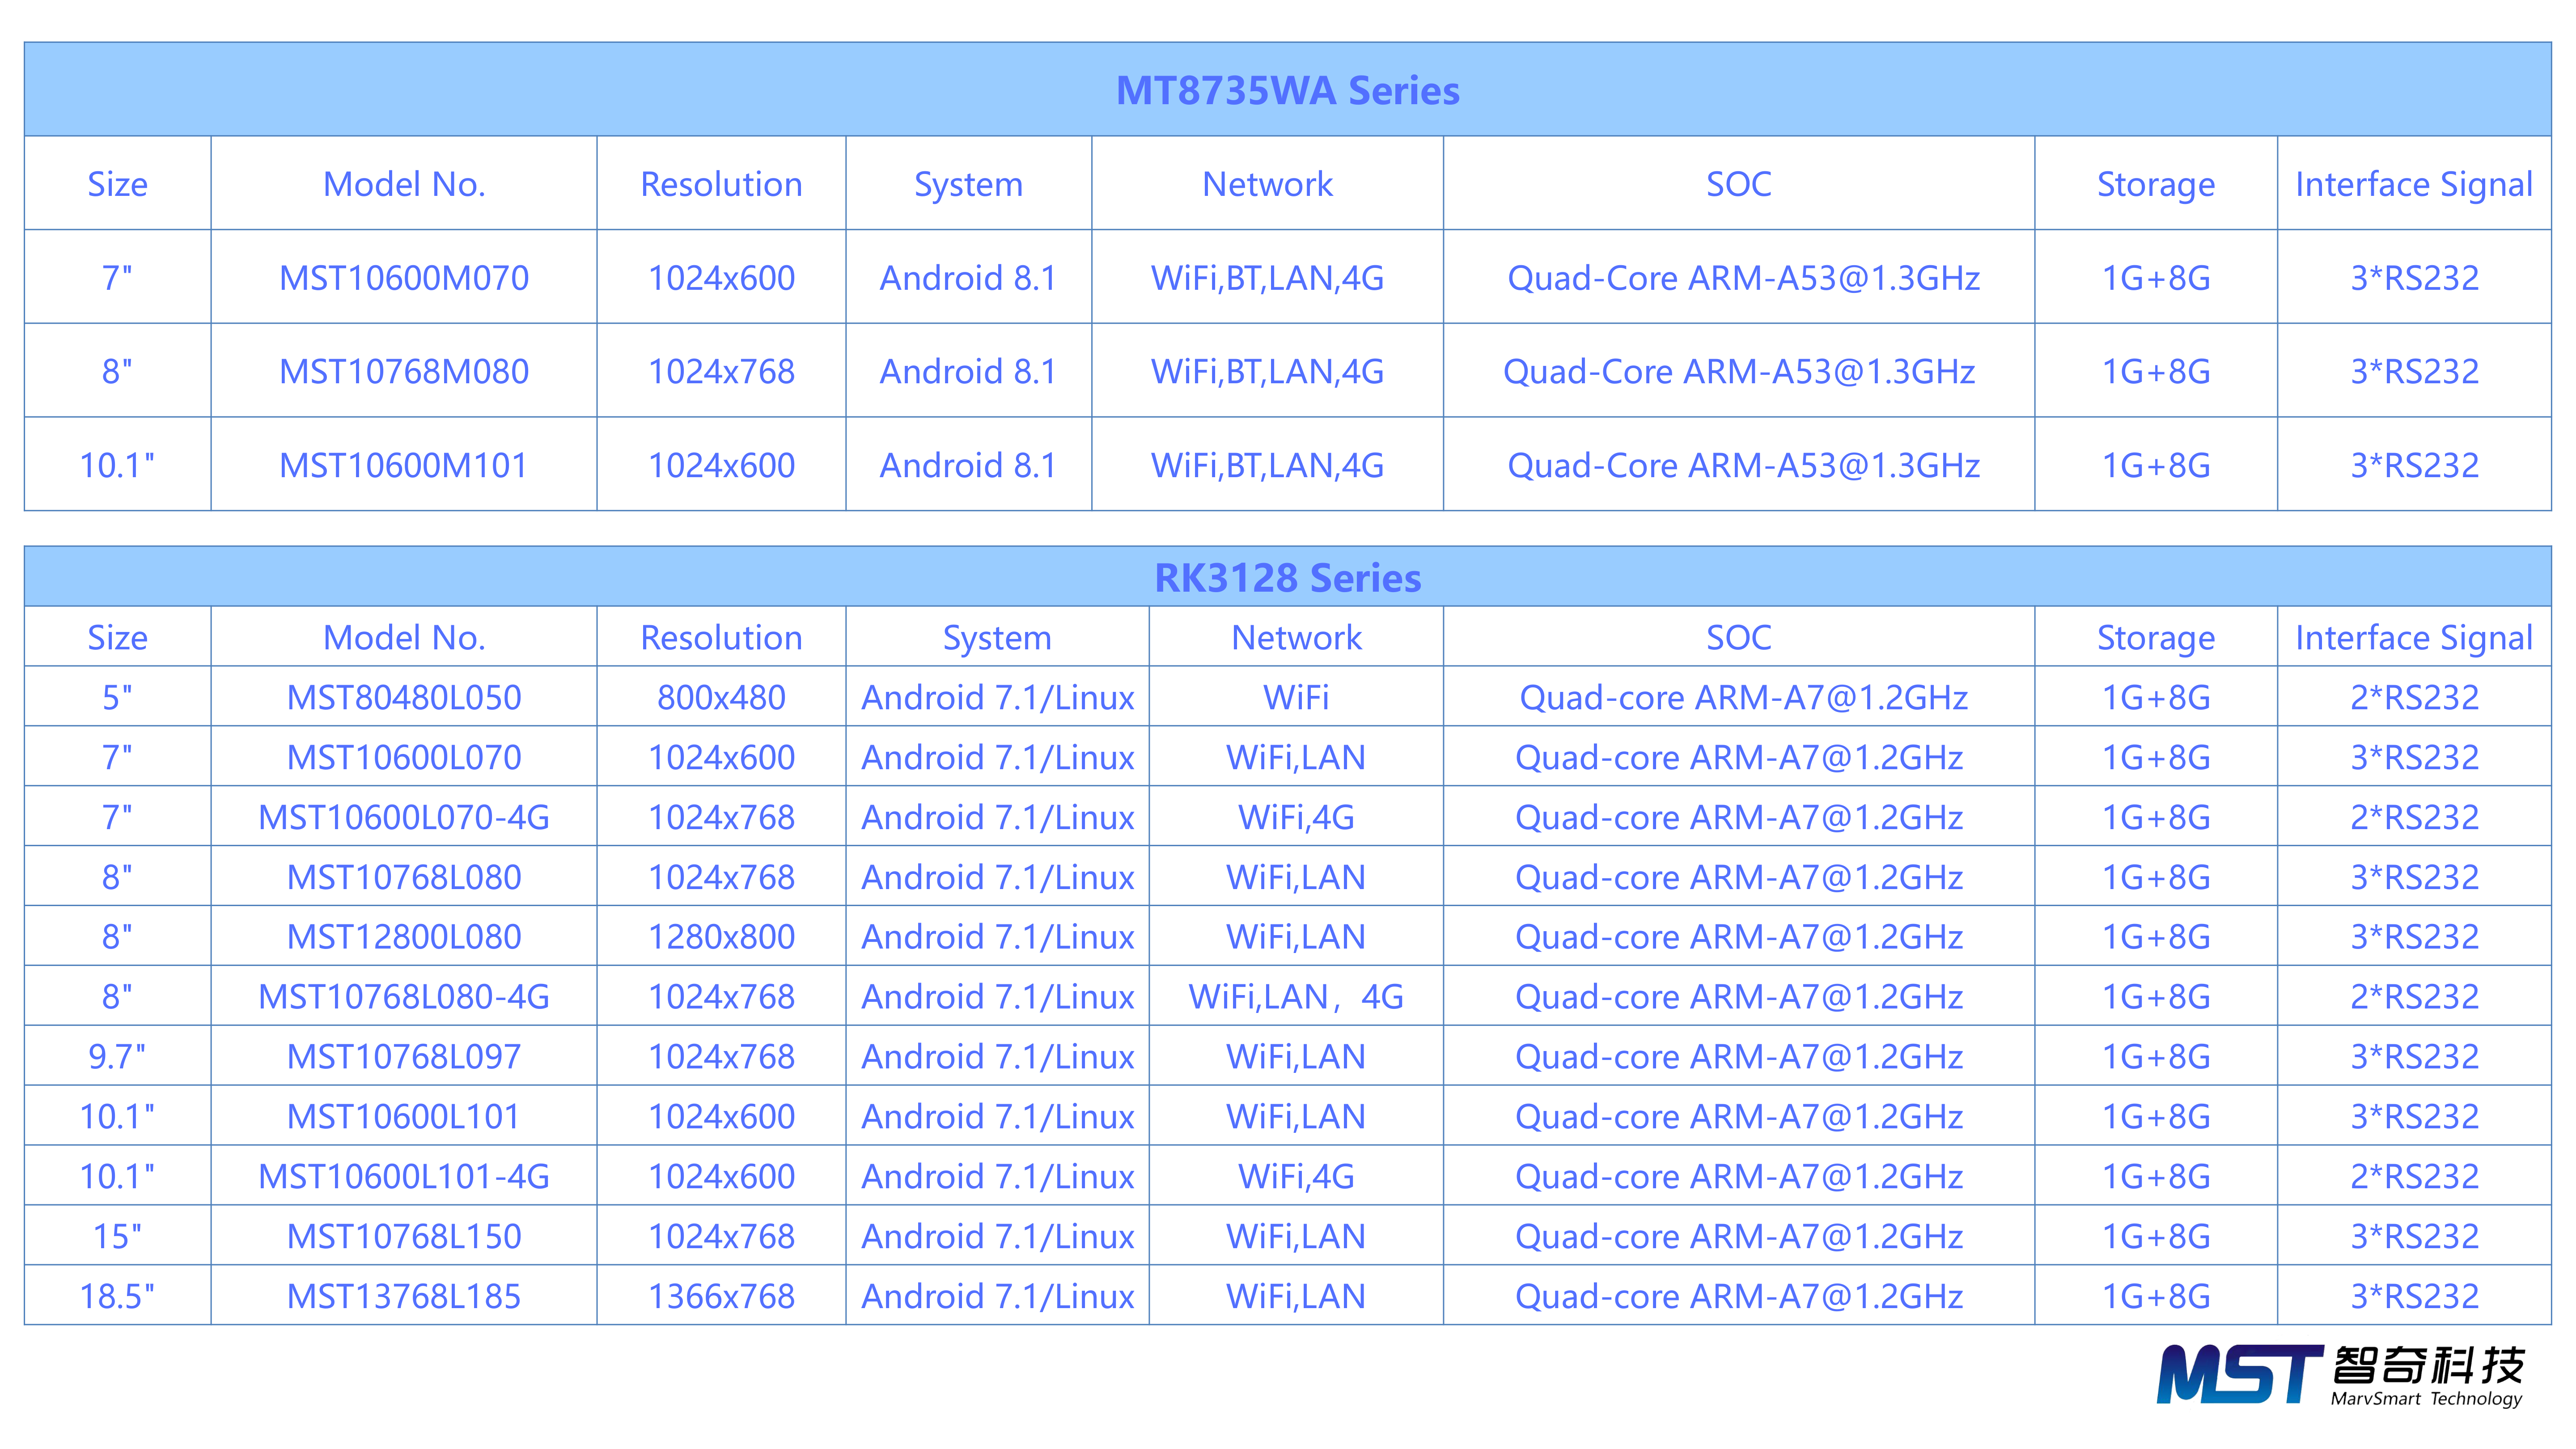
Task: Click Interface Signal header in RK3128 table
Action: 2414,638
